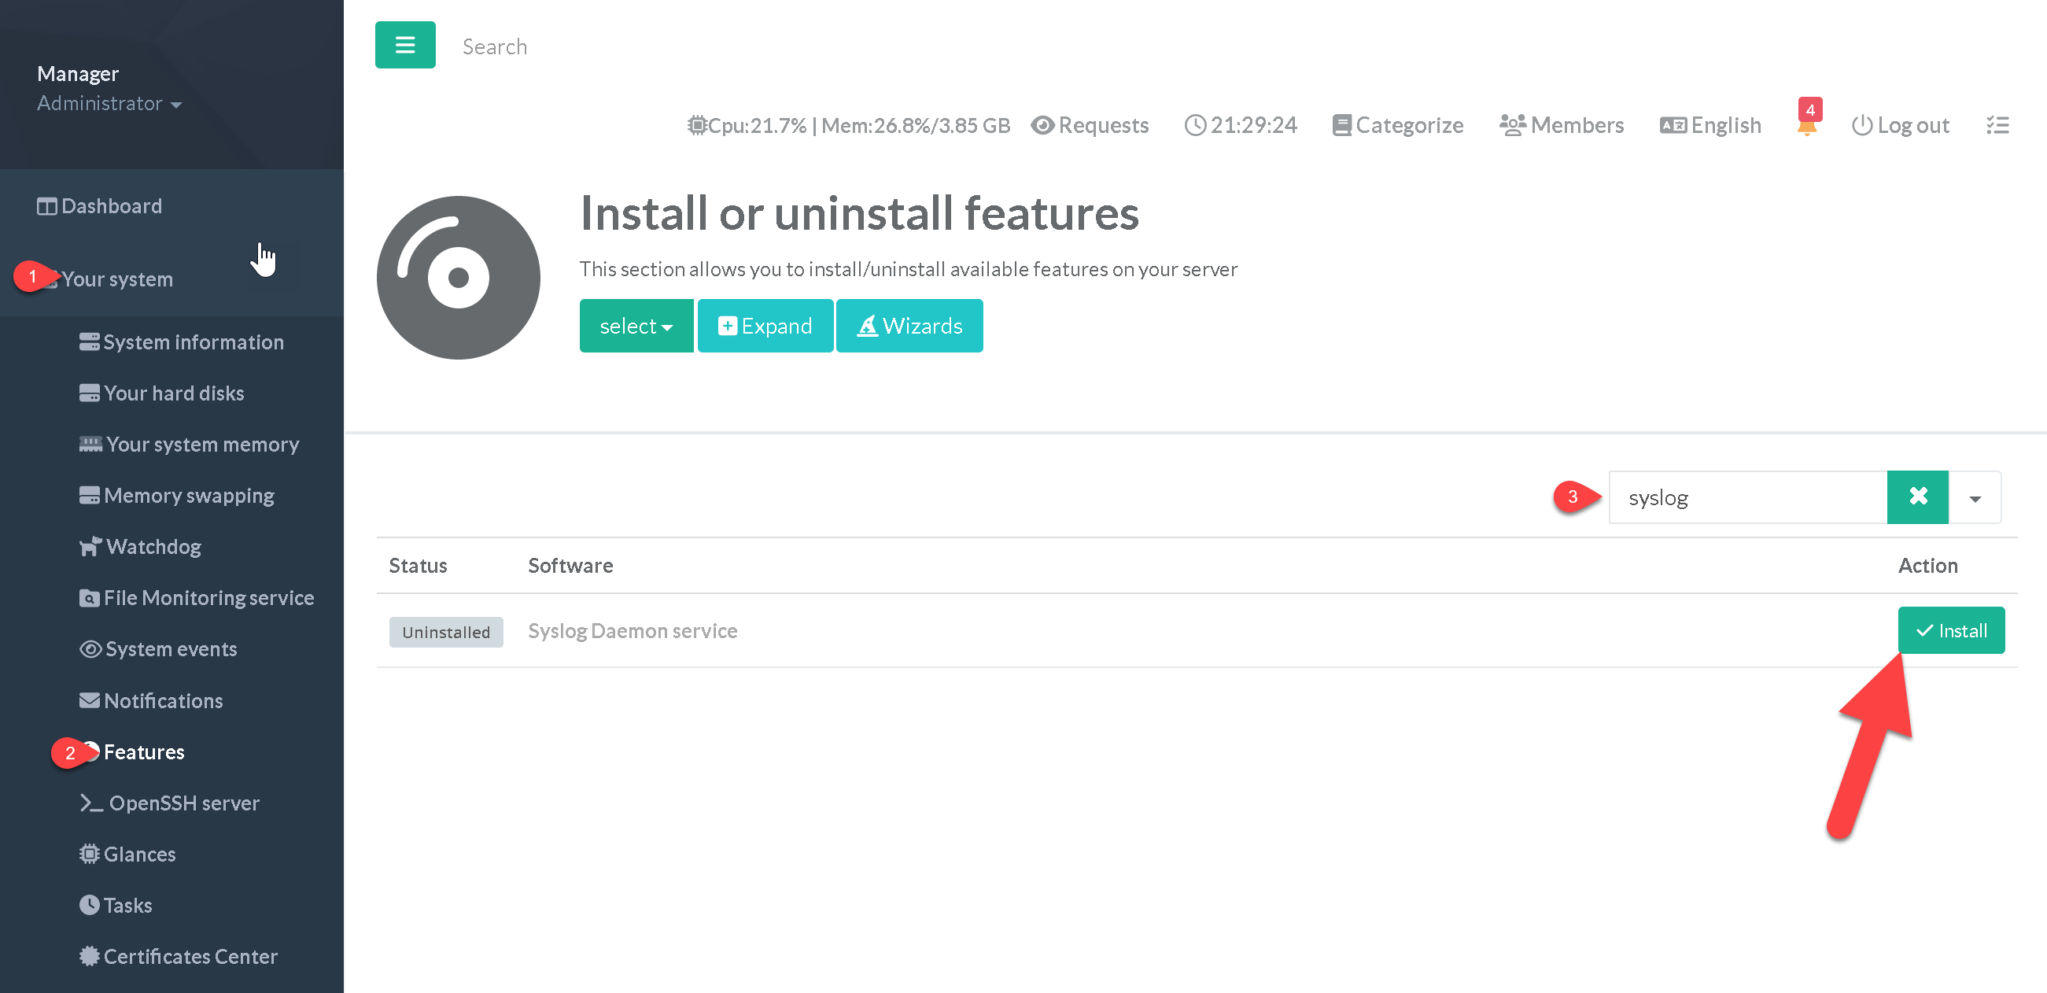Collapse the Your system sidebar section
This screenshot has width=2047, height=993.
click(116, 279)
